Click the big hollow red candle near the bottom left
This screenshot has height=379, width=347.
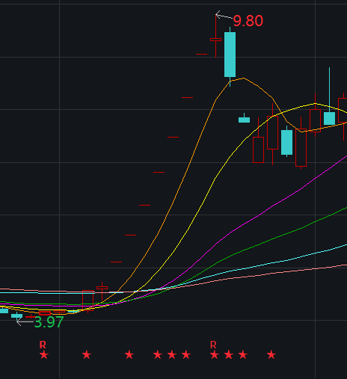click(x=87, y=301)
